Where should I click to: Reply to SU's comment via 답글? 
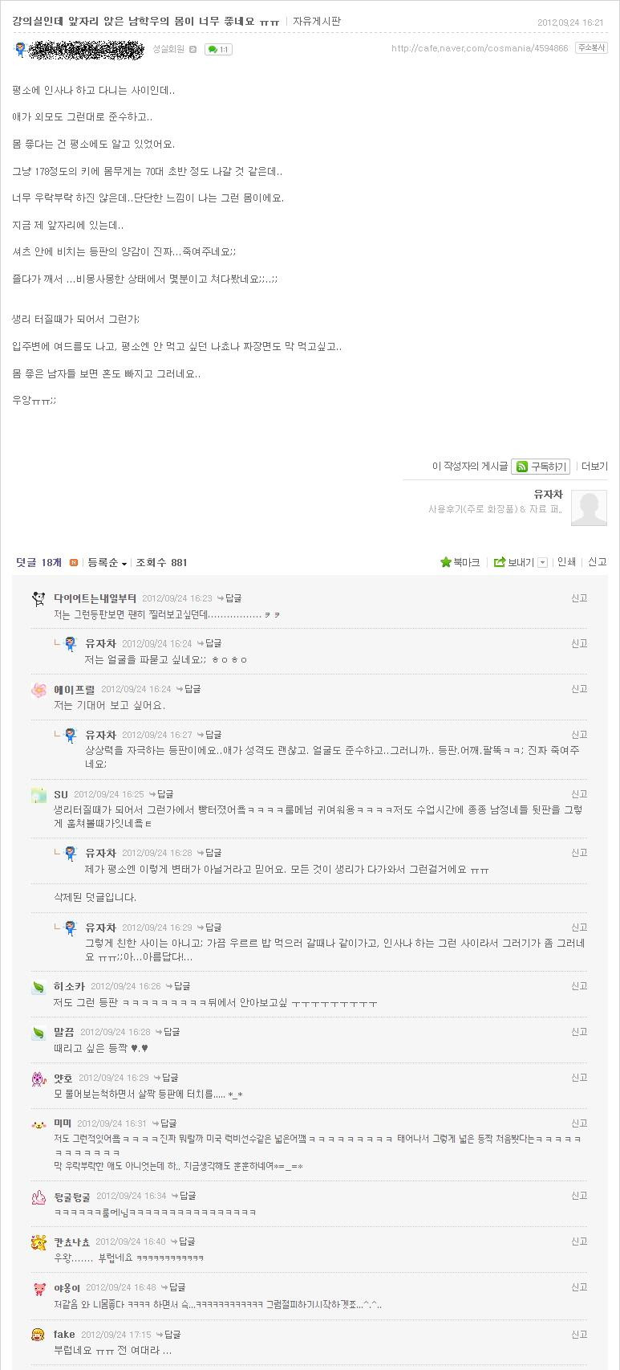[x=164, y=794]
